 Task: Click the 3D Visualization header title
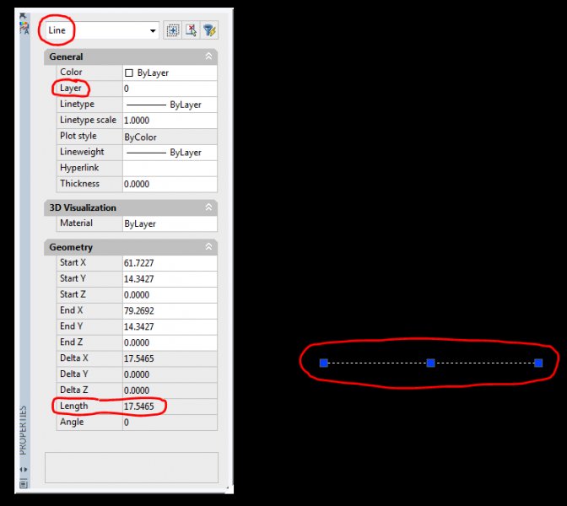coord(83,207)
